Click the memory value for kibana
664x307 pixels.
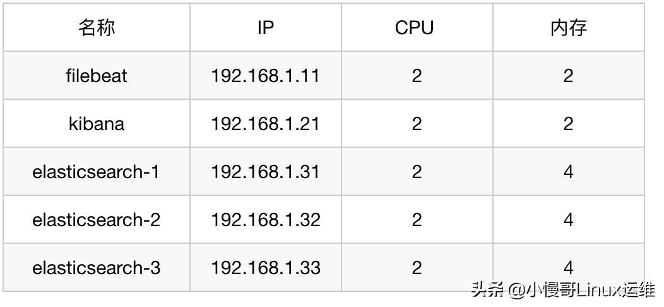(x=569, y=124)
